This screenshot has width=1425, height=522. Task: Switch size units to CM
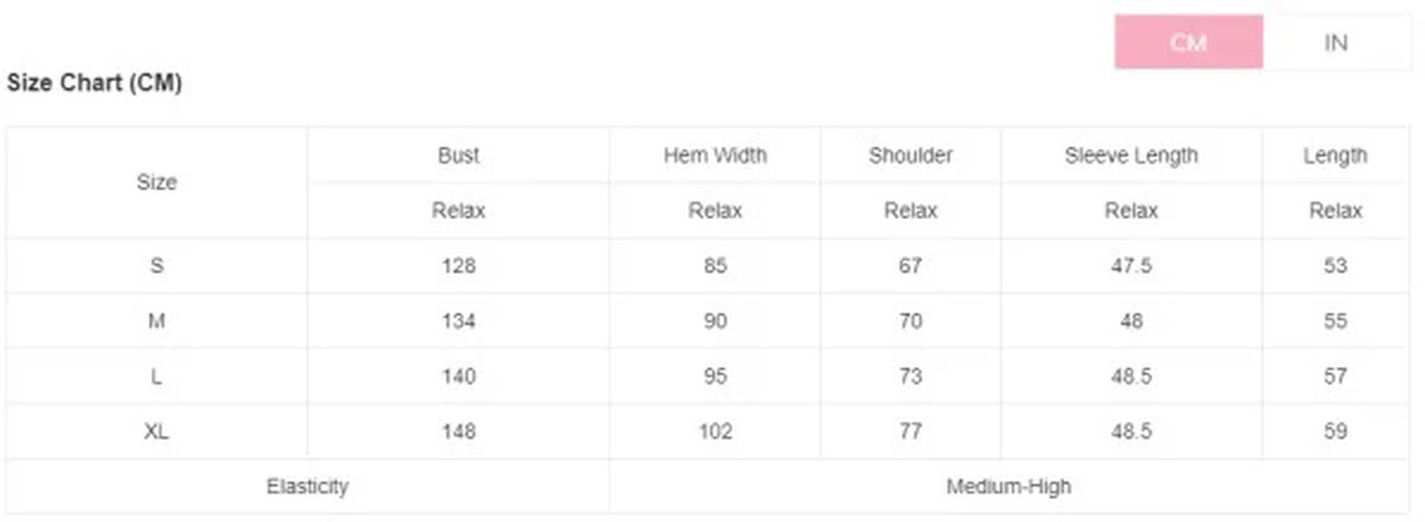coord(1188,42)
